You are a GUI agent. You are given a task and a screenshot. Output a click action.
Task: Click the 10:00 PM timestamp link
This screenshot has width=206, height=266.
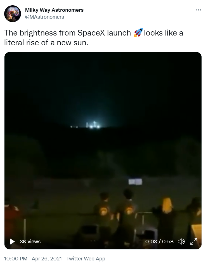[x=16, y=258]
